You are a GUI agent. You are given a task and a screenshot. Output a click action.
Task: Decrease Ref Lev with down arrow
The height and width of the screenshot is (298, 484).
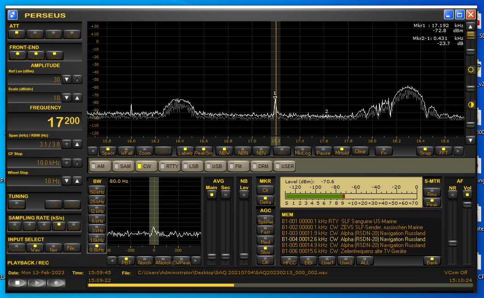(x=67, y=79)
